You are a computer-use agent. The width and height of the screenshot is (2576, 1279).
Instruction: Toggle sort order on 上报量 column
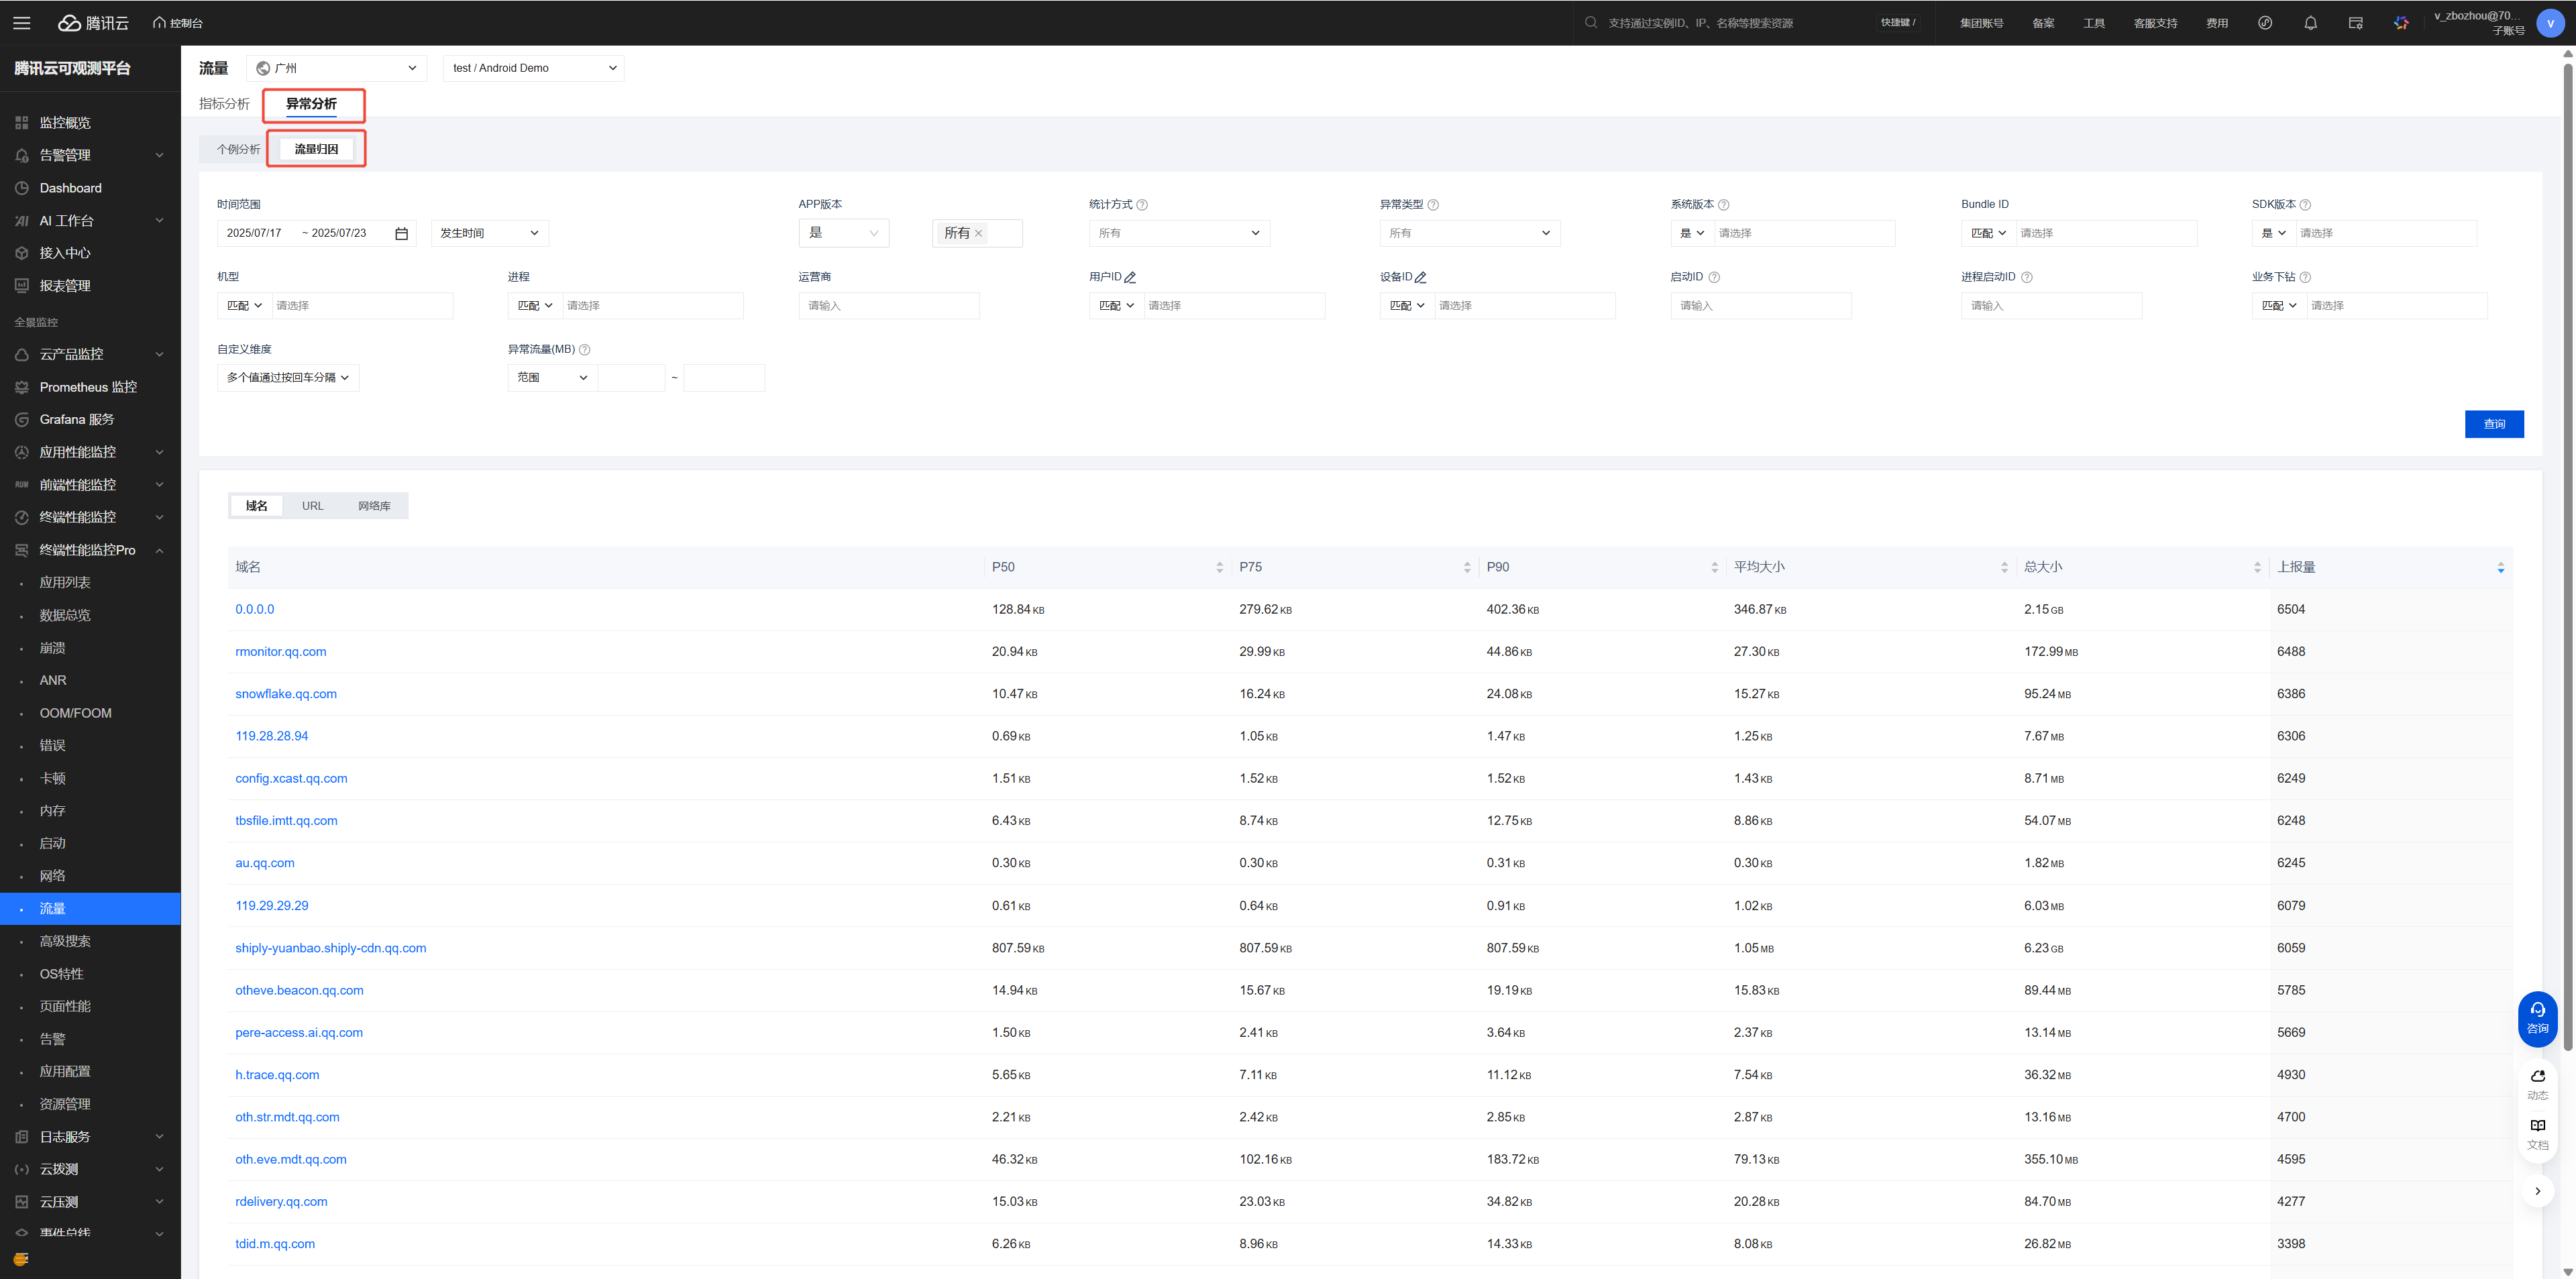pyautogui.click(x=2500, y=567)
